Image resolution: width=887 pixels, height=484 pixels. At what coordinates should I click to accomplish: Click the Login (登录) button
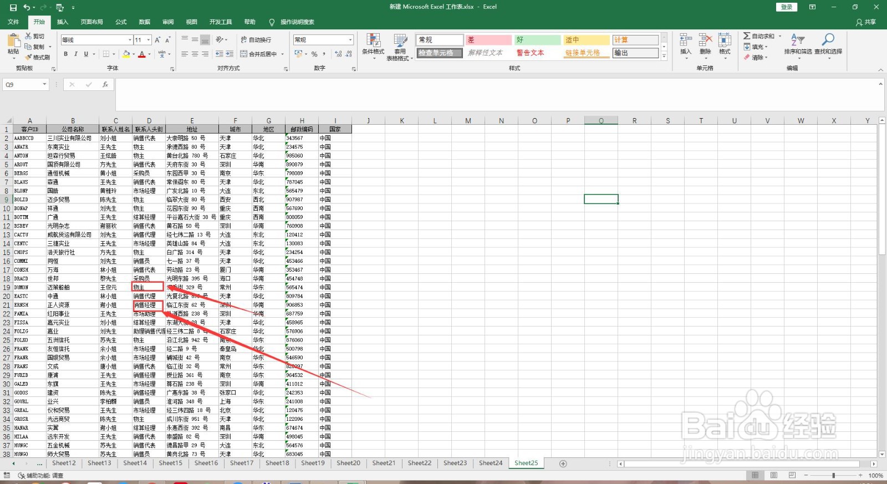click(x=786, y=7)
